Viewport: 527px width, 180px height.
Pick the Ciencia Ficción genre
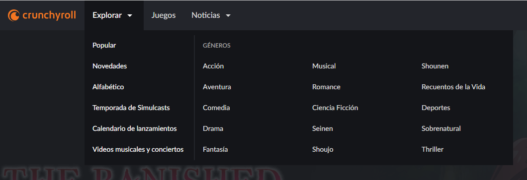[335, 108]
